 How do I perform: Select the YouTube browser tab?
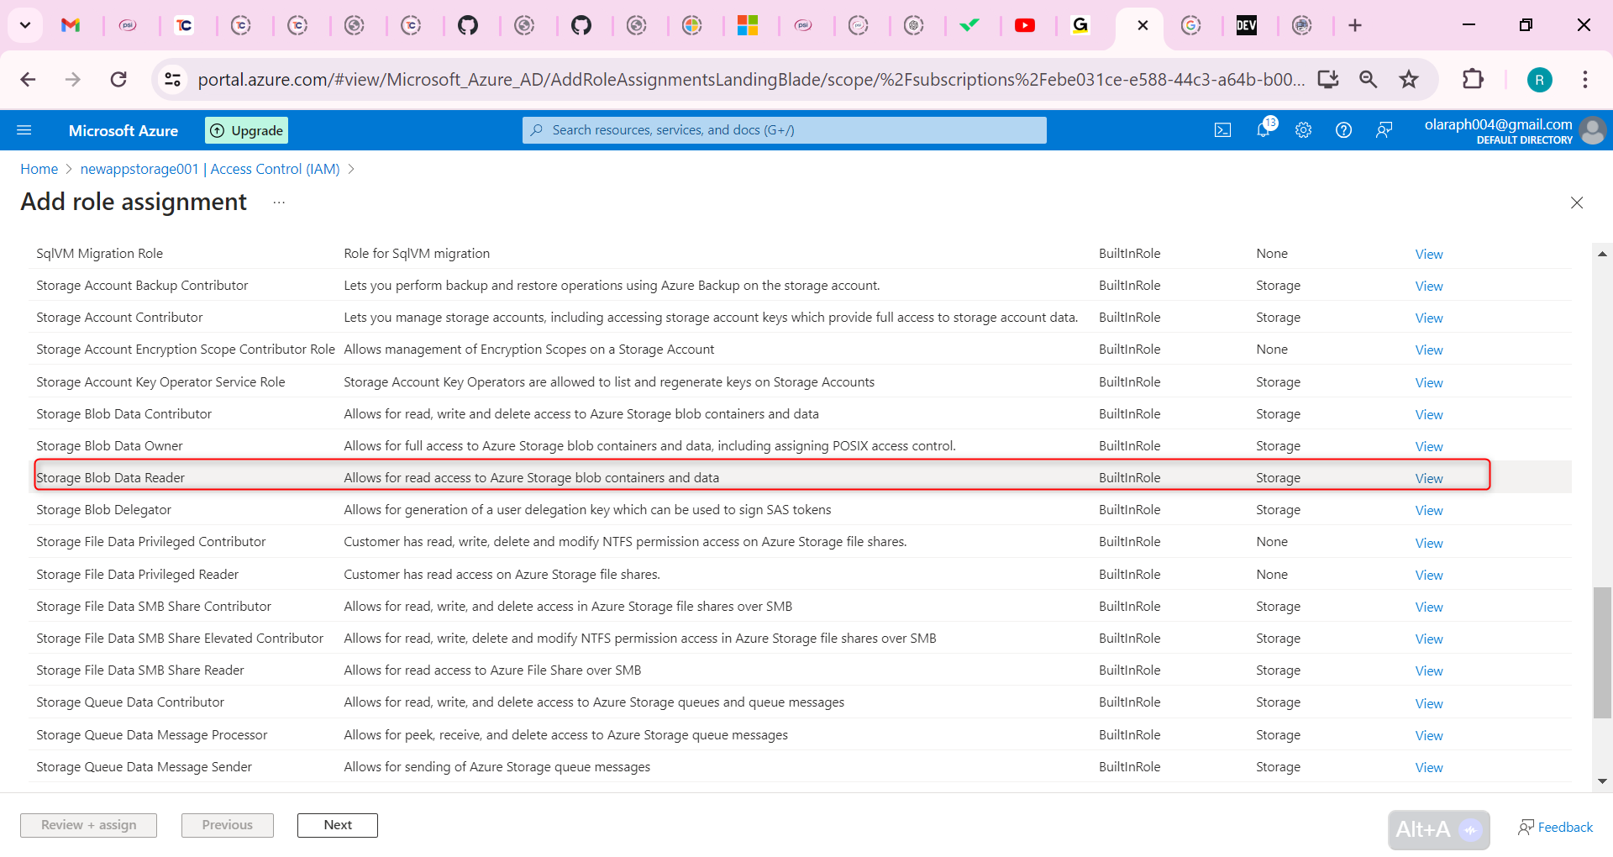pyautogui.click(x=1025, y=25)
